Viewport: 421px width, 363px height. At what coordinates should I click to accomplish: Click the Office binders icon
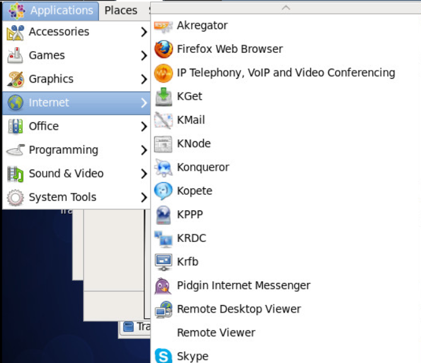pyautogui.click(x=15, y=126)
